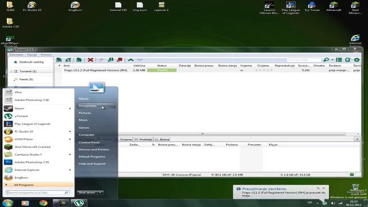Viewport: 368px width, 207px height.
Task: Move torrent up the queue arrow
Action: tap(131, 60)
